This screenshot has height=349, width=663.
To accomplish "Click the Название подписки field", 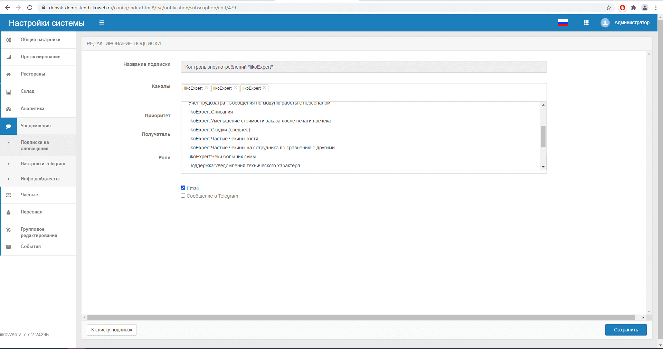I will (x=363, y=67).
